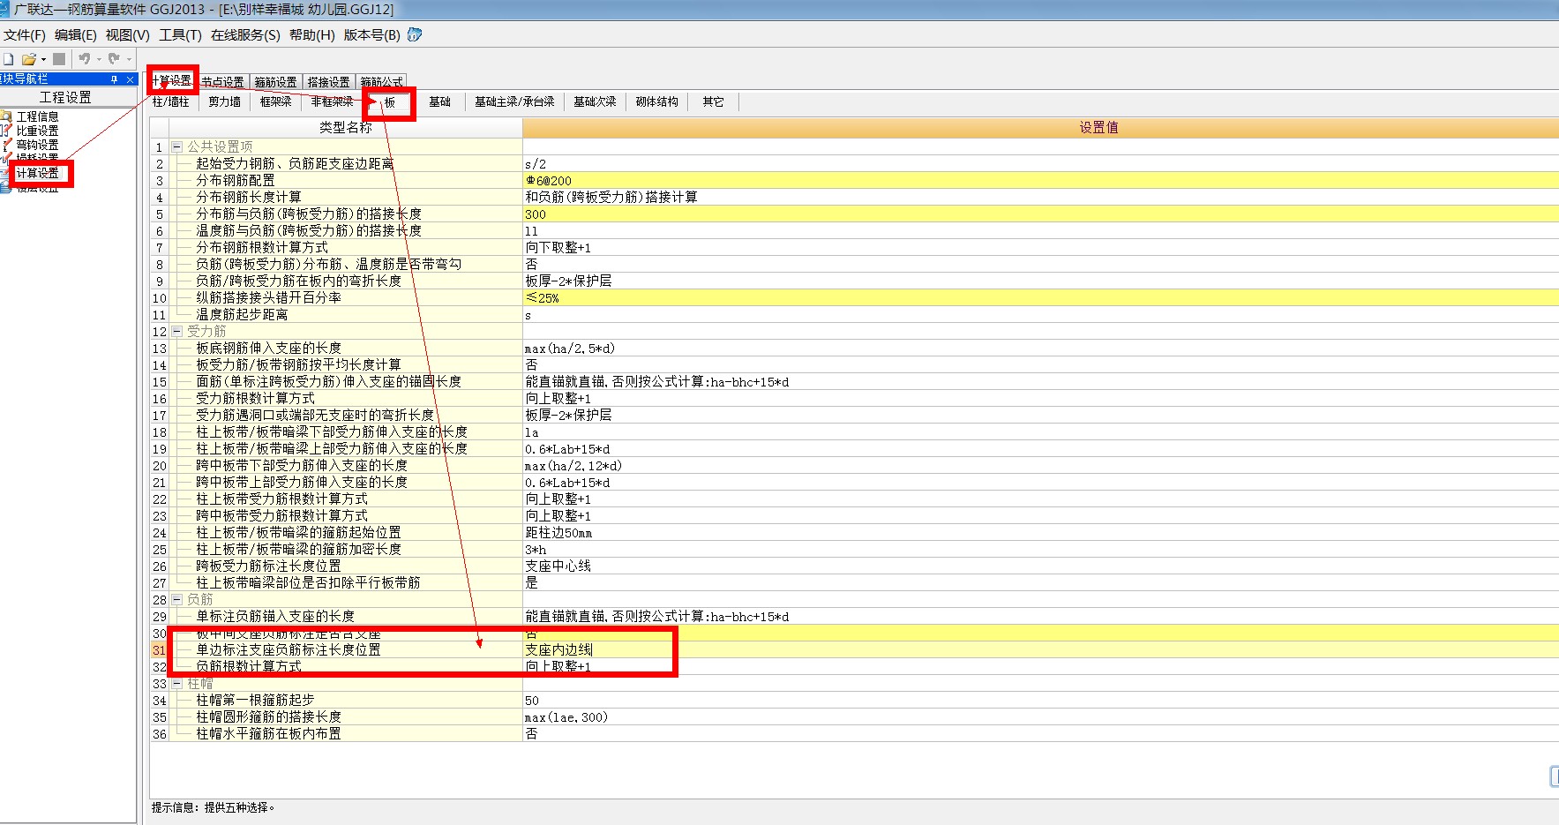Click the 弯钩设置 pencil icon
Viewport: 1559px width, 825px height.
(7, 145)
